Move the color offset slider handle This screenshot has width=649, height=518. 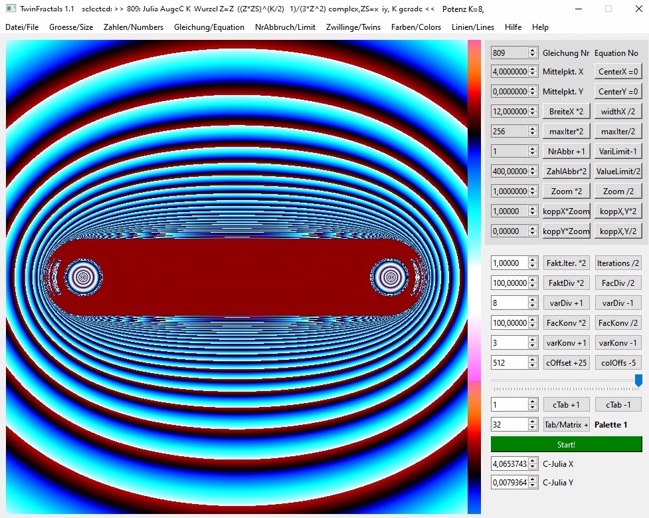pyautogui.click(x=638, y=380)
